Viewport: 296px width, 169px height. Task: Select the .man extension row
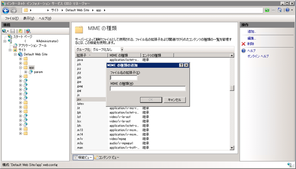click(152, 148)
